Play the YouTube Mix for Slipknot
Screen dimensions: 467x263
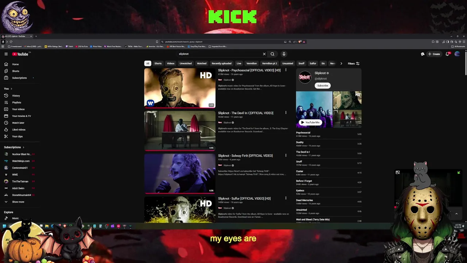[310, 122]
